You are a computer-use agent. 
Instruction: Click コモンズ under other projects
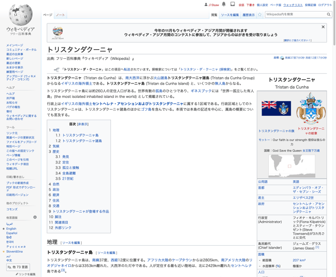(x=12, y=209)
